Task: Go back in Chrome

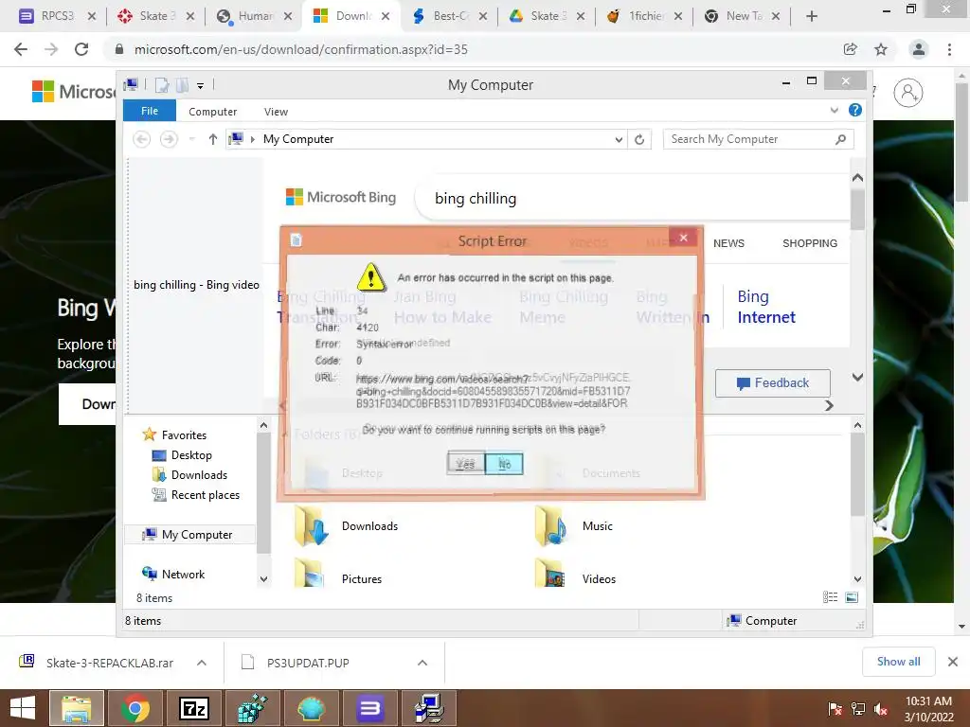Action: pos(21,49)
